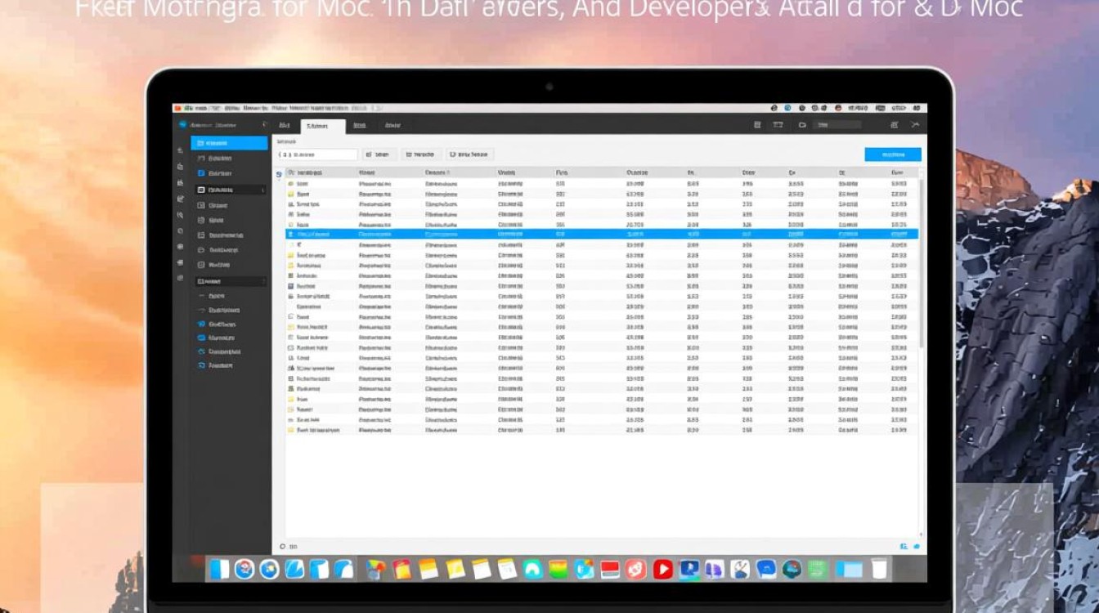
Task: Expand the first dark section header in the sidebar
Action: pos(231,190)
